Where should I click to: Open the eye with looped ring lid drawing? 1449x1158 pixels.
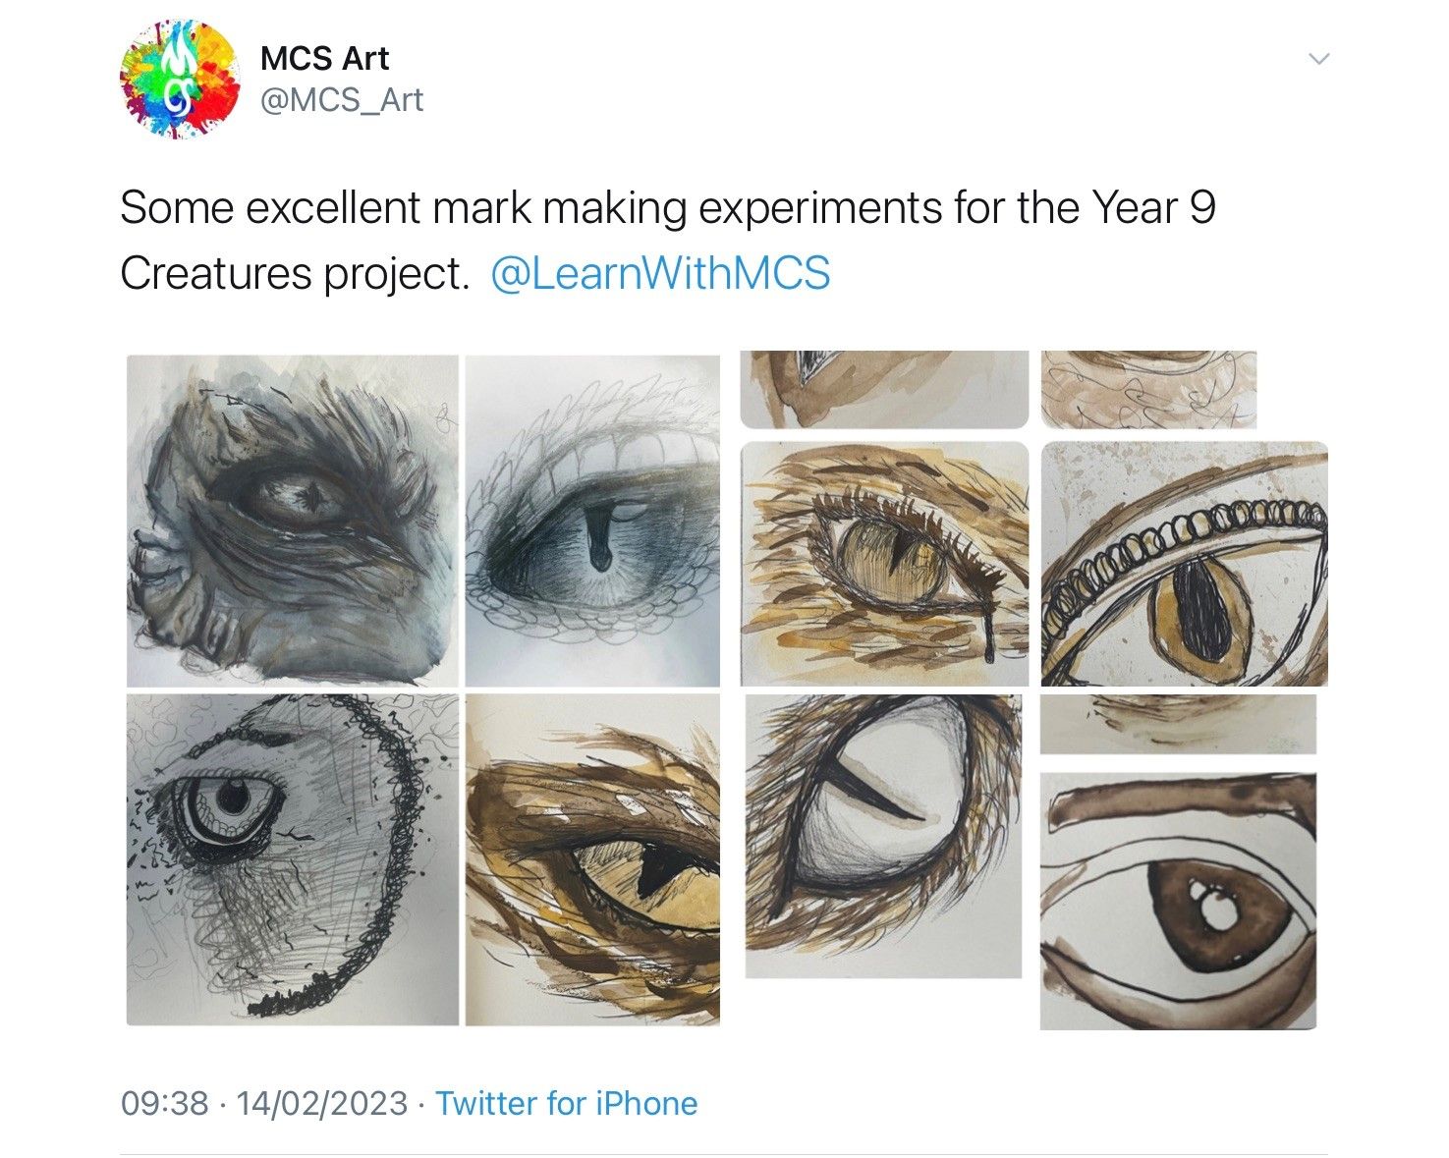(1184, 564)
